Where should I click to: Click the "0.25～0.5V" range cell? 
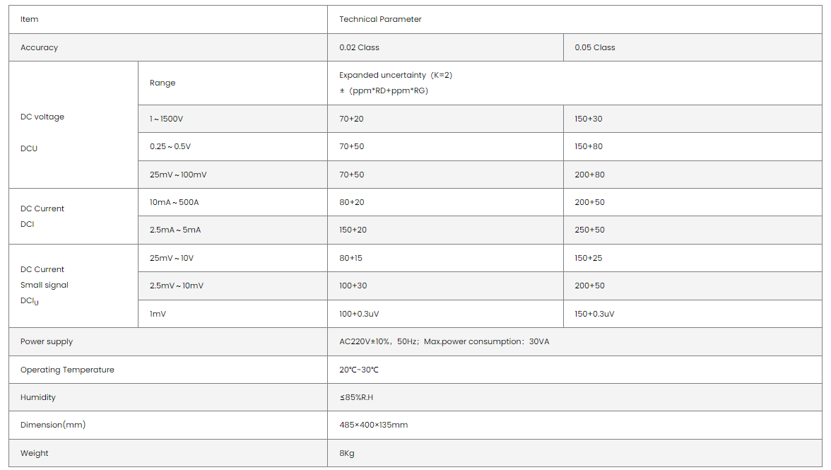pos(170,146)
